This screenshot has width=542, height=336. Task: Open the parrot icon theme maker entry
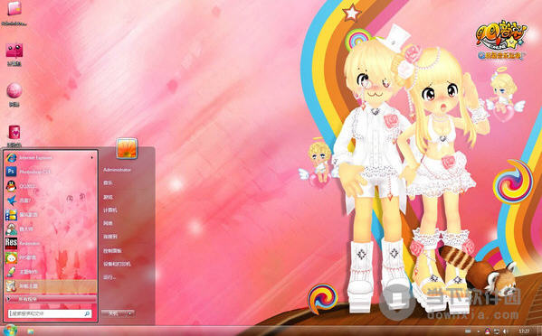(50, 272)
